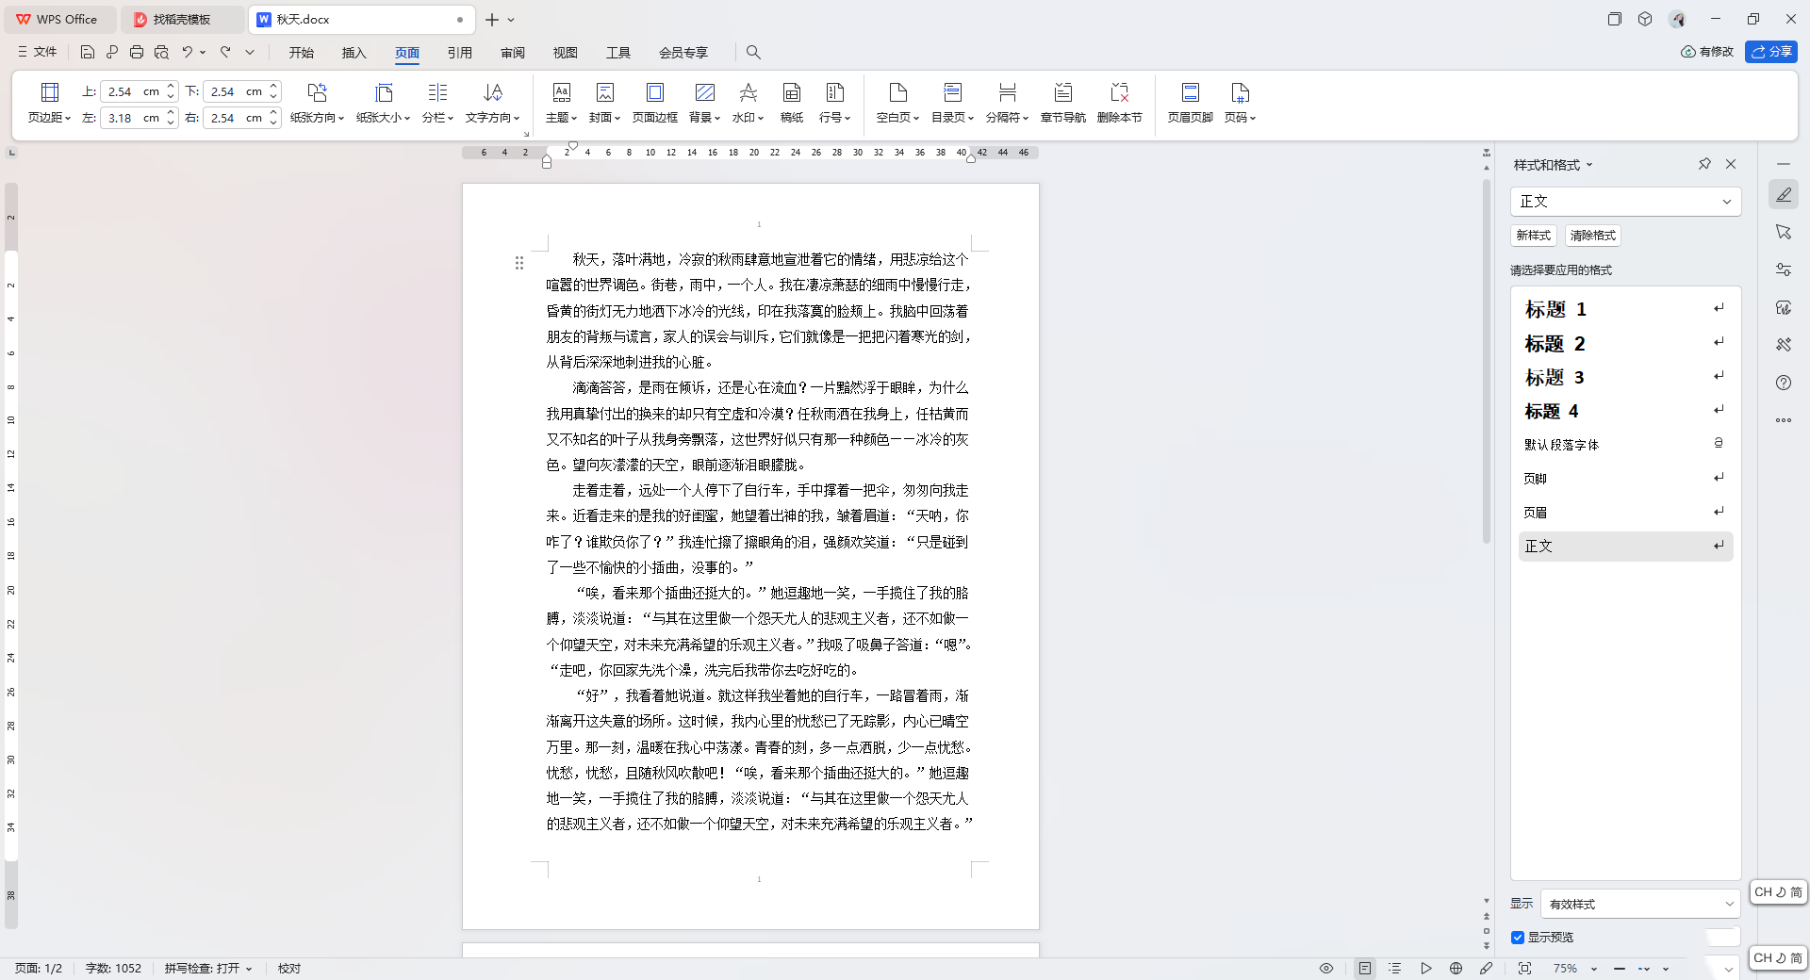Viewport: 1810px width, 980px height.
Task: Open the 背景 background tool
Action: click(704, 103)
